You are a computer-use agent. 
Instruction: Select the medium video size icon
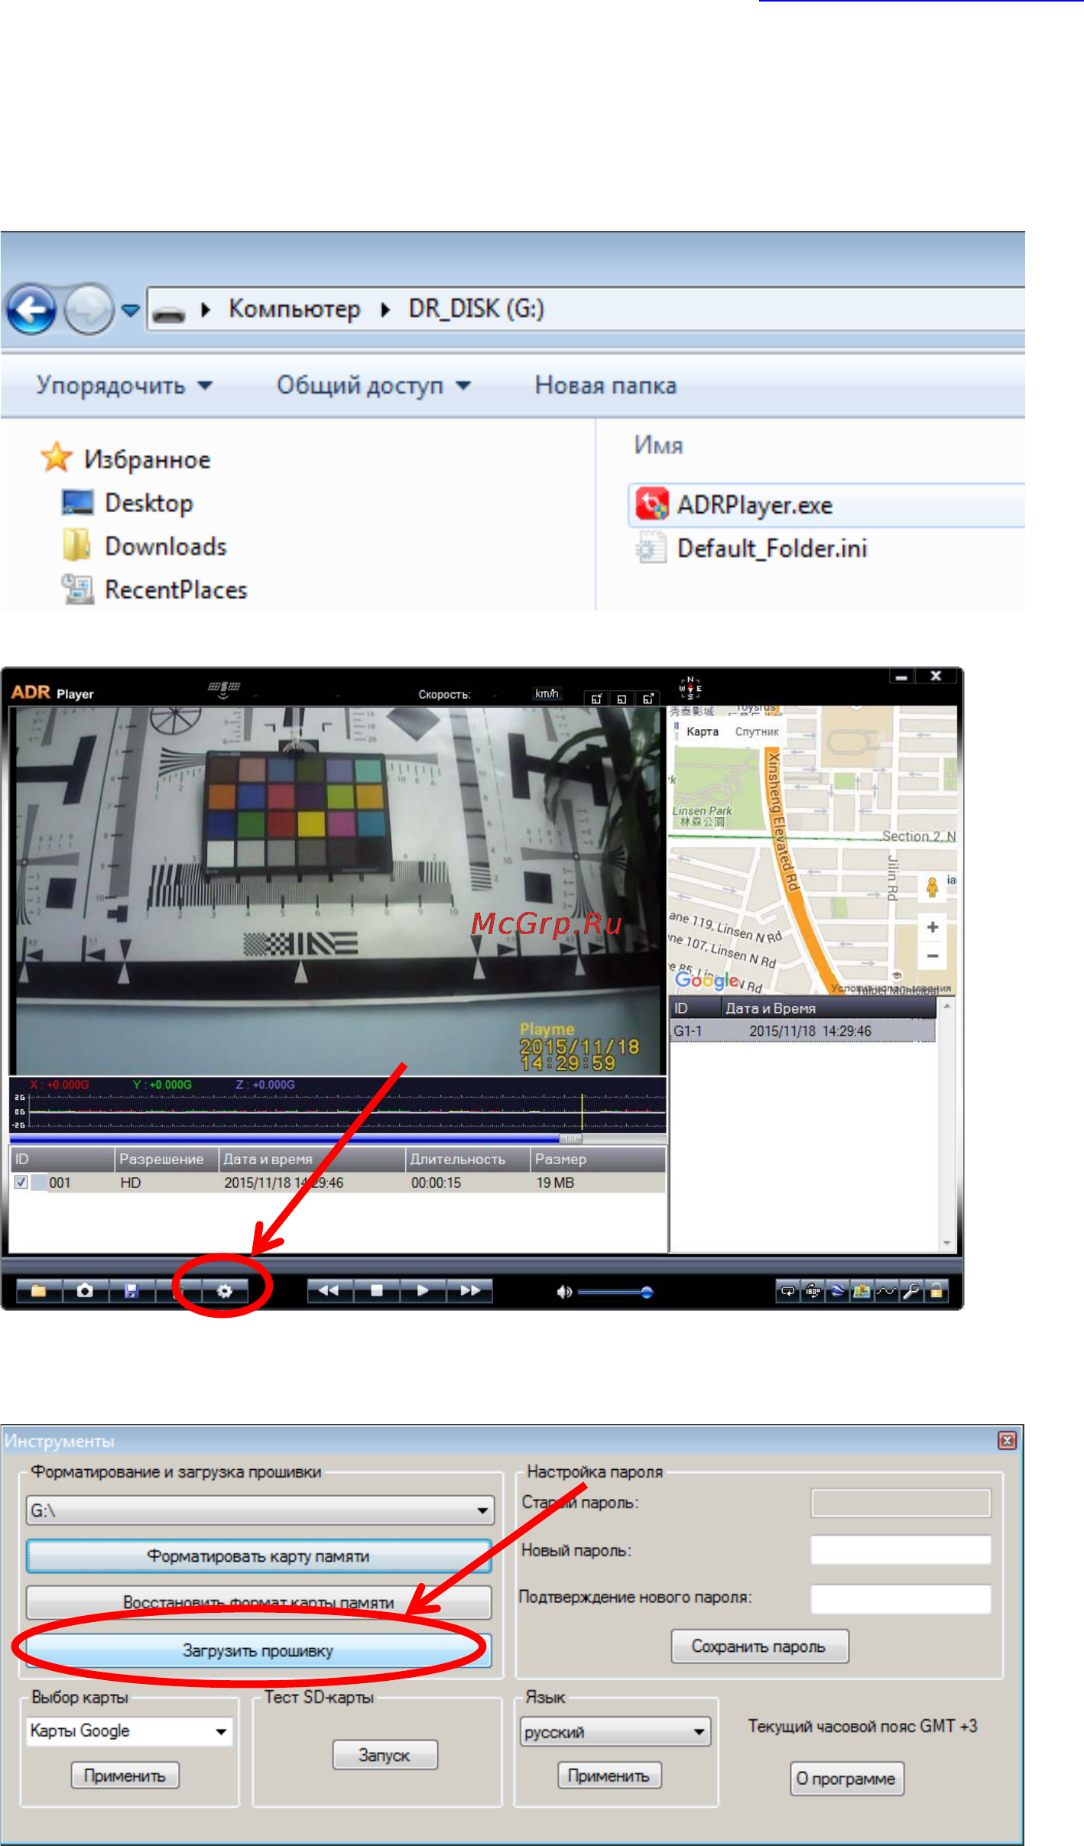[622, 698]
